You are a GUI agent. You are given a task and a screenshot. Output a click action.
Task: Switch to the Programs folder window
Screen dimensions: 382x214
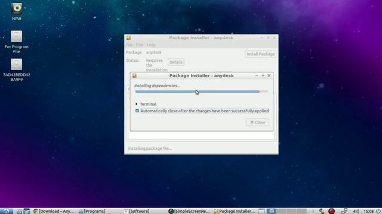click(92, 212)
